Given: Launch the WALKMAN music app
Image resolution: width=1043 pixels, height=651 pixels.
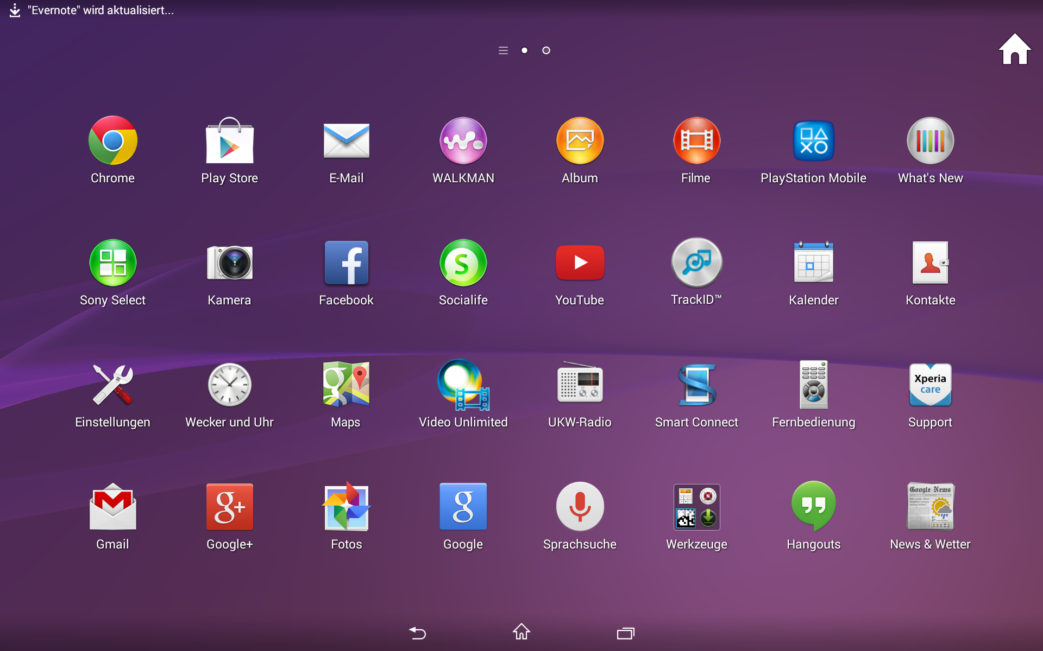Looking at the screenshot, I should tap(463, 141).
